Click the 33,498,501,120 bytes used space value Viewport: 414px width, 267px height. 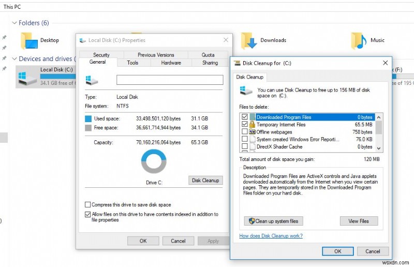pos(158,118)
